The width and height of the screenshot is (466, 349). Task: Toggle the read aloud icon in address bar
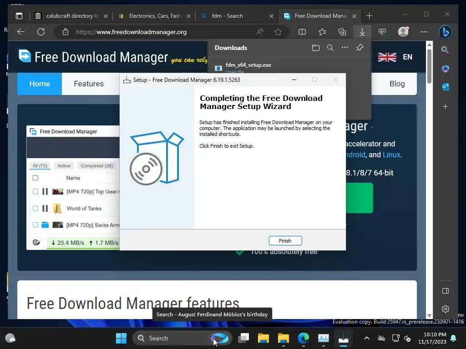pos(260,32)
